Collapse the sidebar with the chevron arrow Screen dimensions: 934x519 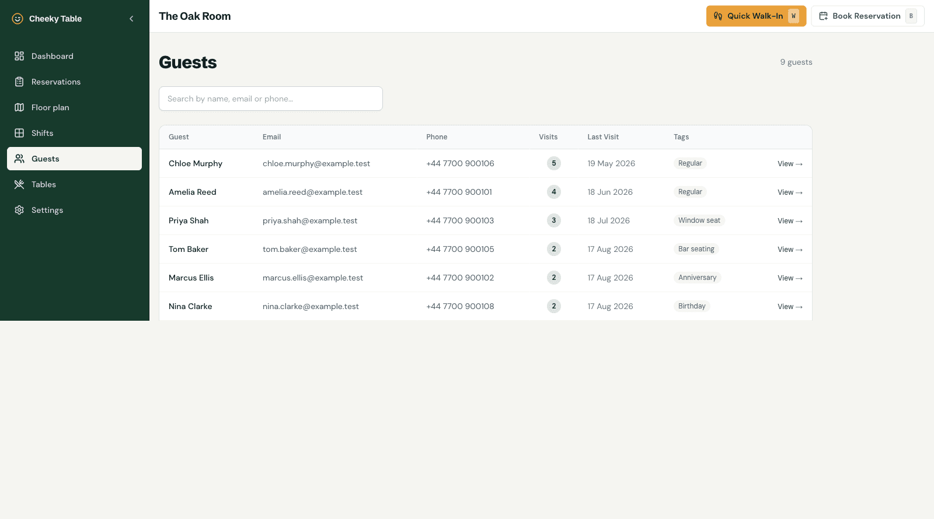(x=131, y=19)
